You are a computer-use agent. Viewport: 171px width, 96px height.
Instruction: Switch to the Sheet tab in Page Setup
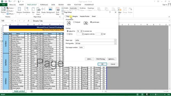94,16
